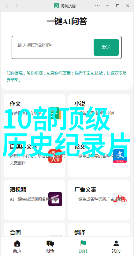
Task: Click the back arrow in title bar
Action: (7, 6)
